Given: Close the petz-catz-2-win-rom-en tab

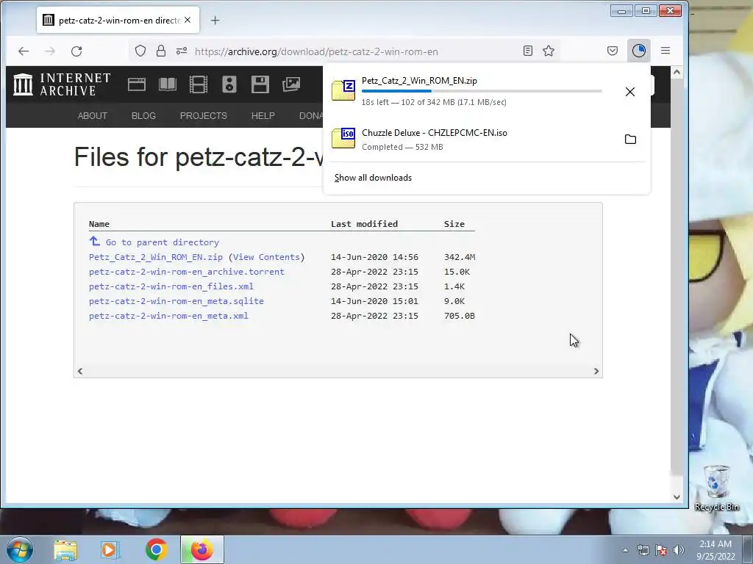Looking at the screenshot, I should tap(188, 20).
